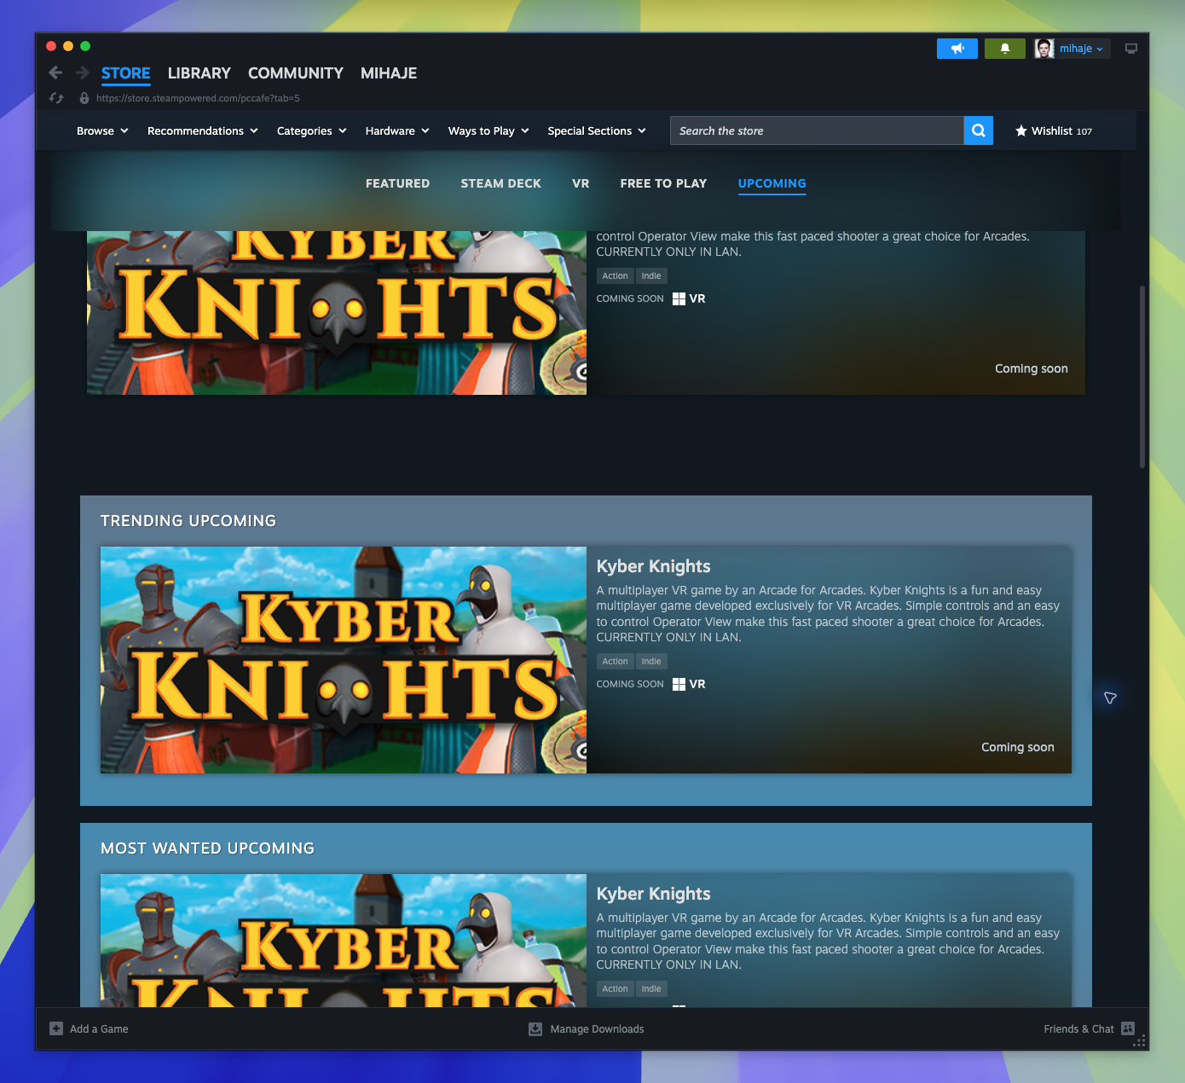The height and width of the screenshot is (1083, 1185).
Task: Go back with the left arrow
Action: pyautogui.click(x=55, y=72)
